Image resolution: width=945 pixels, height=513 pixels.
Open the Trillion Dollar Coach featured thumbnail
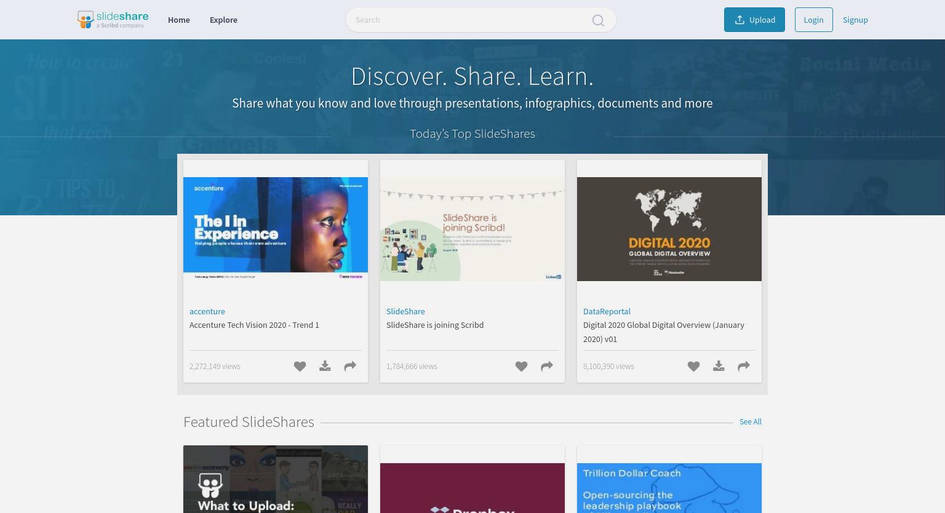(669, 488)
